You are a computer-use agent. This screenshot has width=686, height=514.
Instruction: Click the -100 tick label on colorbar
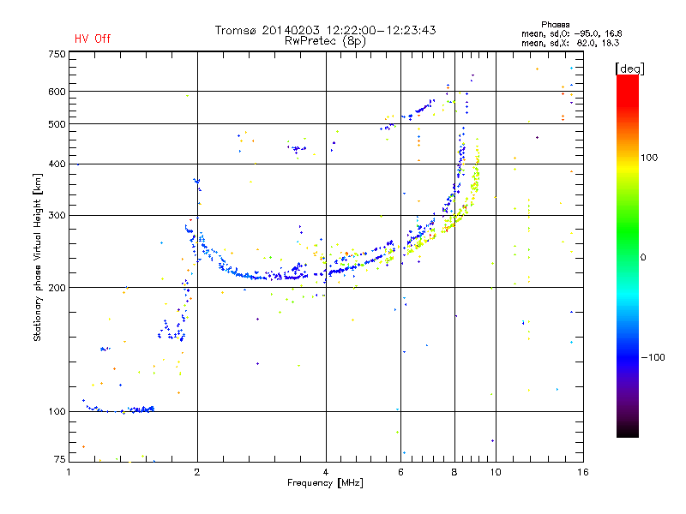click(x=653, y=357)
